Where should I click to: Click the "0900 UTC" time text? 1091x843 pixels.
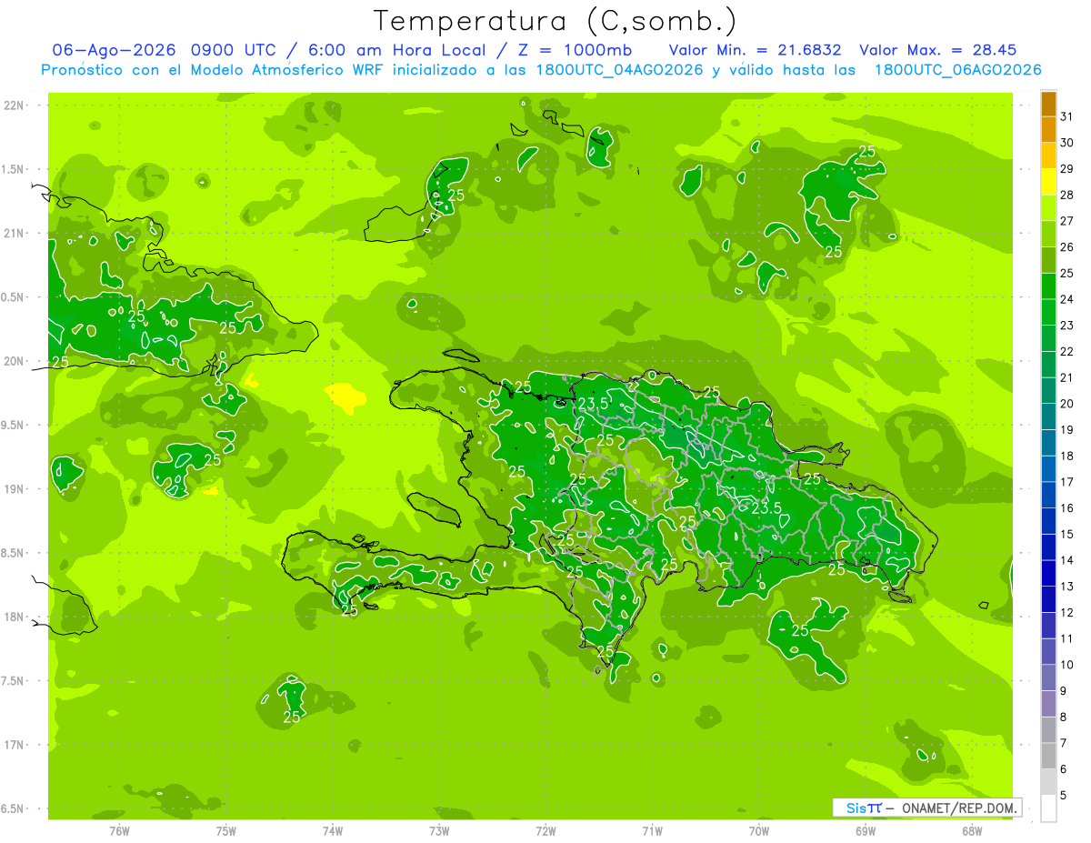[x=235, y=50]
